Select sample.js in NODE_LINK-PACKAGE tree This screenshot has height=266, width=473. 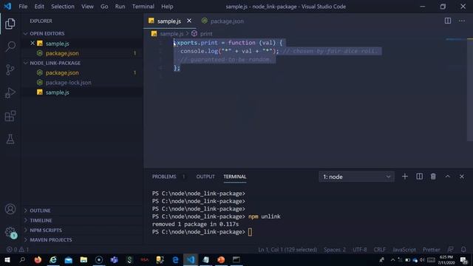pos(82,92)
